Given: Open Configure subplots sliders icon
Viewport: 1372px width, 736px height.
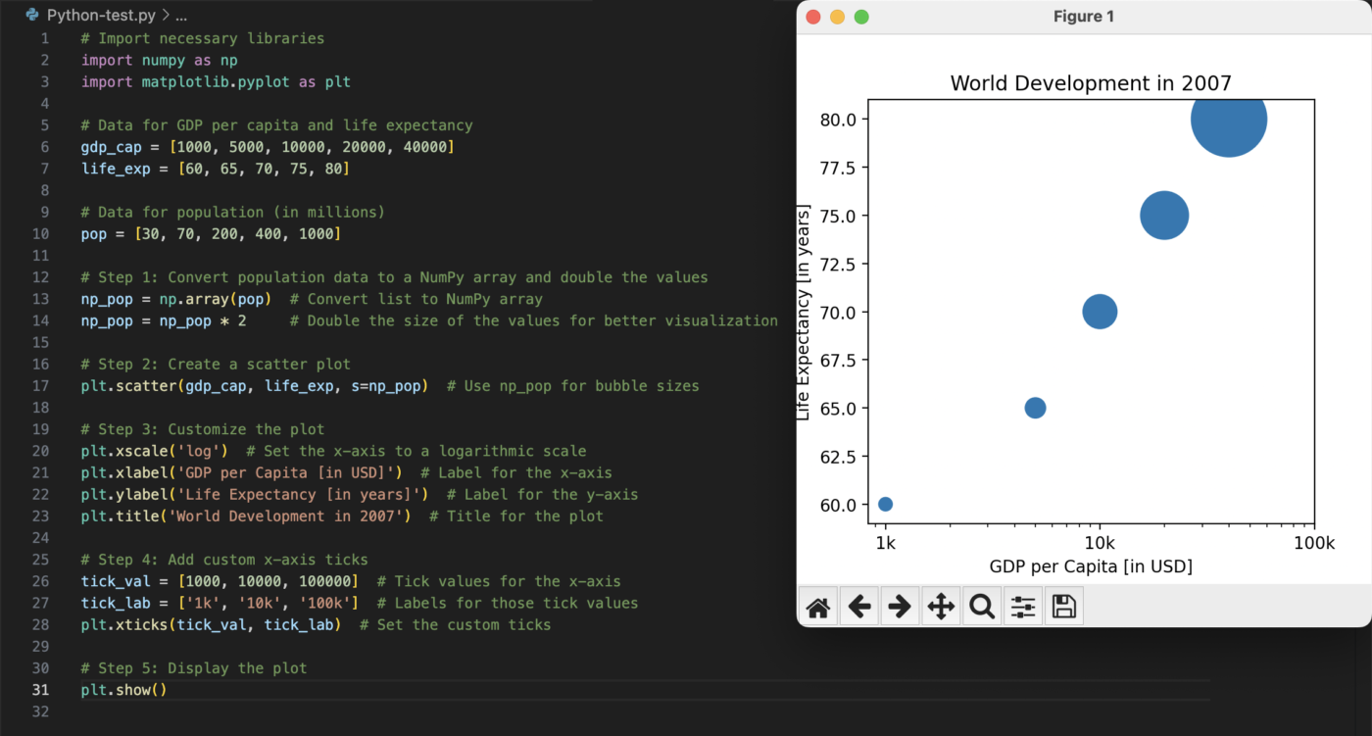Looking at the screenshot, I should tap(1022, 607).
